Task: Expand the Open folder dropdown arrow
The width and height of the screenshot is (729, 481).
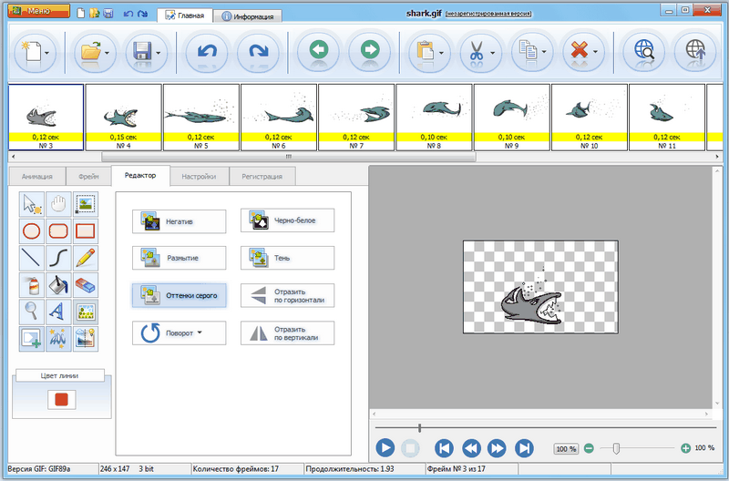Action: pyautogui.click(x=108, y=53)
